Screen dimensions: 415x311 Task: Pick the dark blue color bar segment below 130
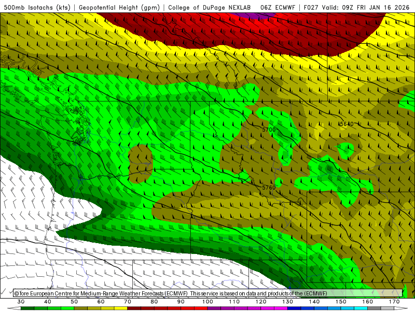tap(294, 308)
